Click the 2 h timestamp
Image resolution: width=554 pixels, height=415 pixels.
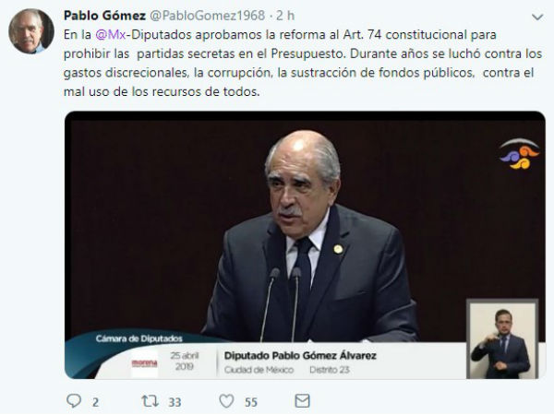tap(285, 16)
